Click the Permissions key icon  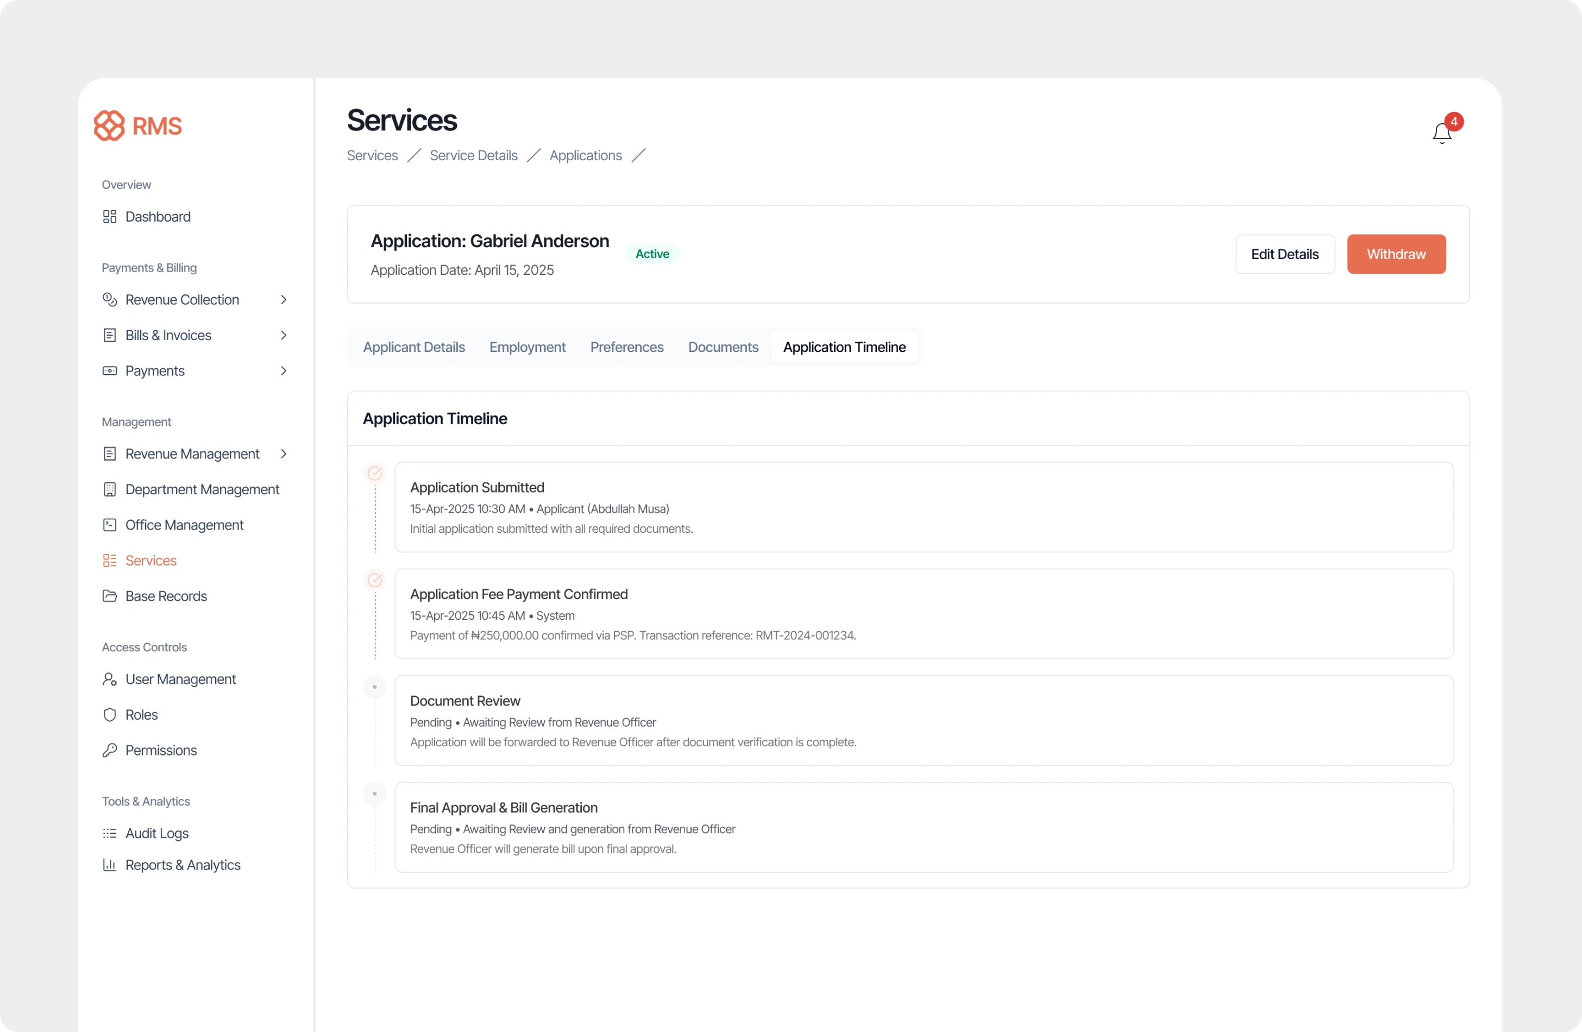tap(110, 750)
